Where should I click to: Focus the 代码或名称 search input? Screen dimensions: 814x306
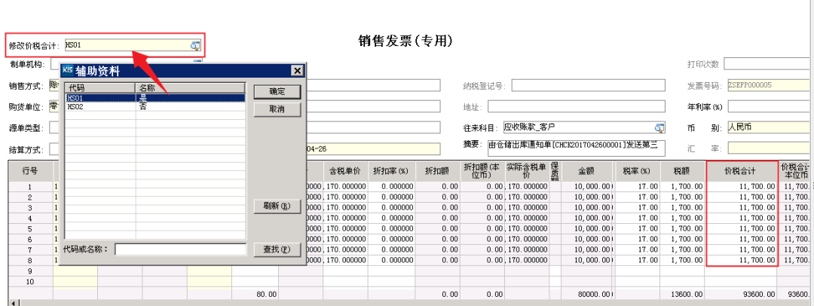pyautogui.click(x=181, y=250)
